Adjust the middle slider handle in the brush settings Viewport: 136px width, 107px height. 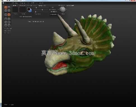tap(42, 10)
